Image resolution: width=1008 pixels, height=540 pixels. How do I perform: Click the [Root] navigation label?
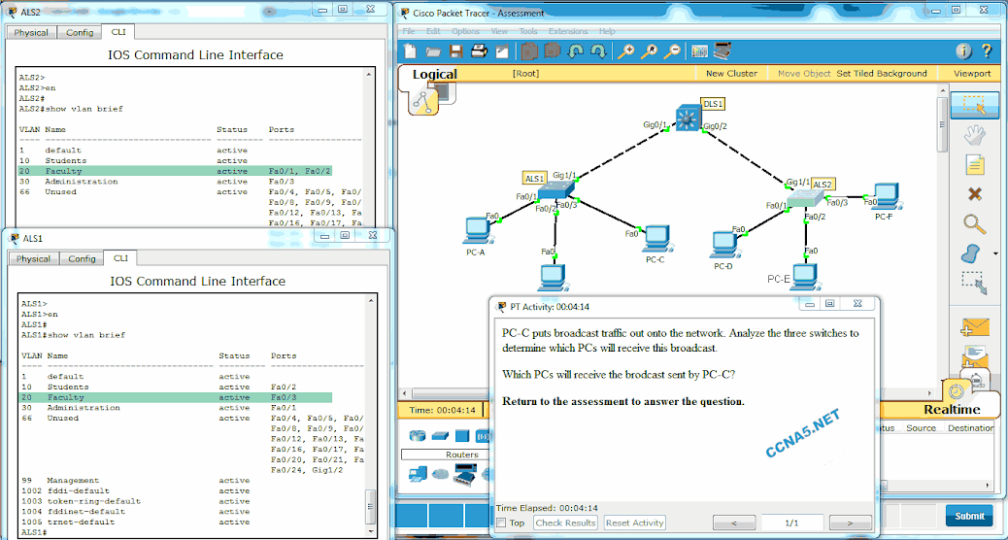pos(525,73)
